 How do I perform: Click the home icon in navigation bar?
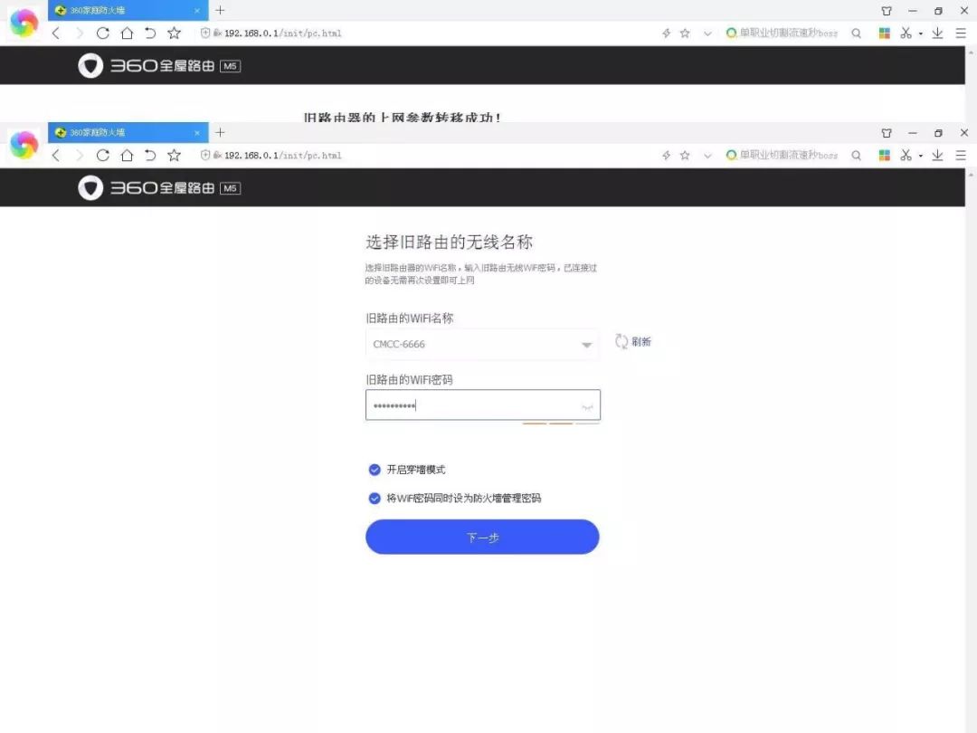127,155
